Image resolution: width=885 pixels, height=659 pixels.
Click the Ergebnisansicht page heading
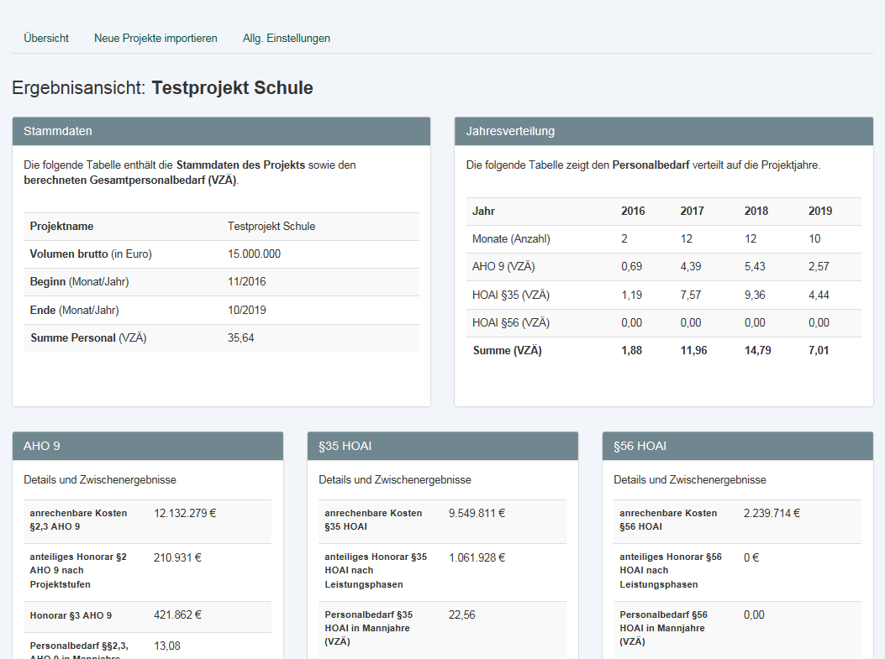162,88
